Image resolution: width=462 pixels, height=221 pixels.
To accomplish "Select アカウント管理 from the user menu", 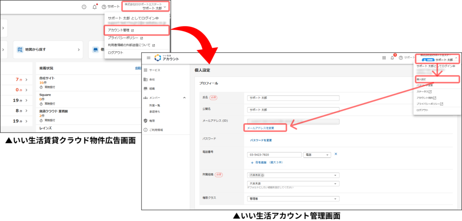I will coord(137,30).
